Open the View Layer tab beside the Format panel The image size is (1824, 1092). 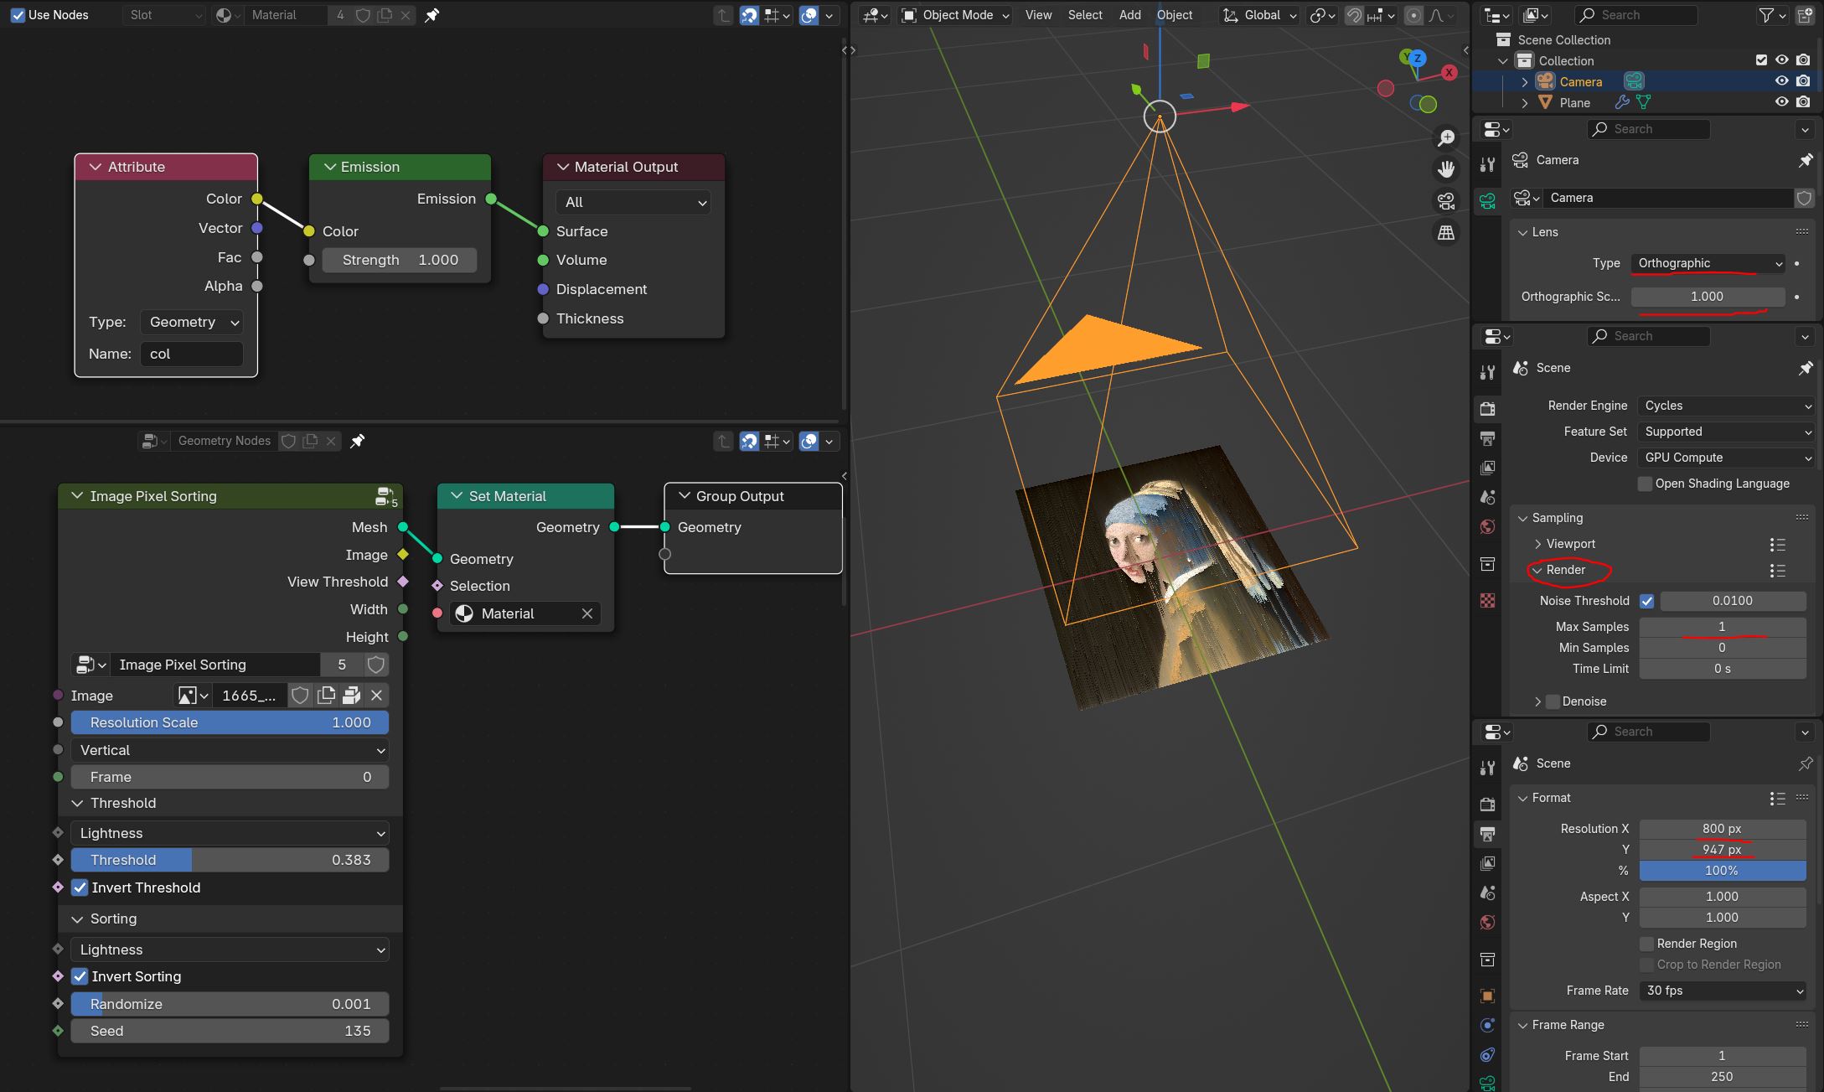1487,863
